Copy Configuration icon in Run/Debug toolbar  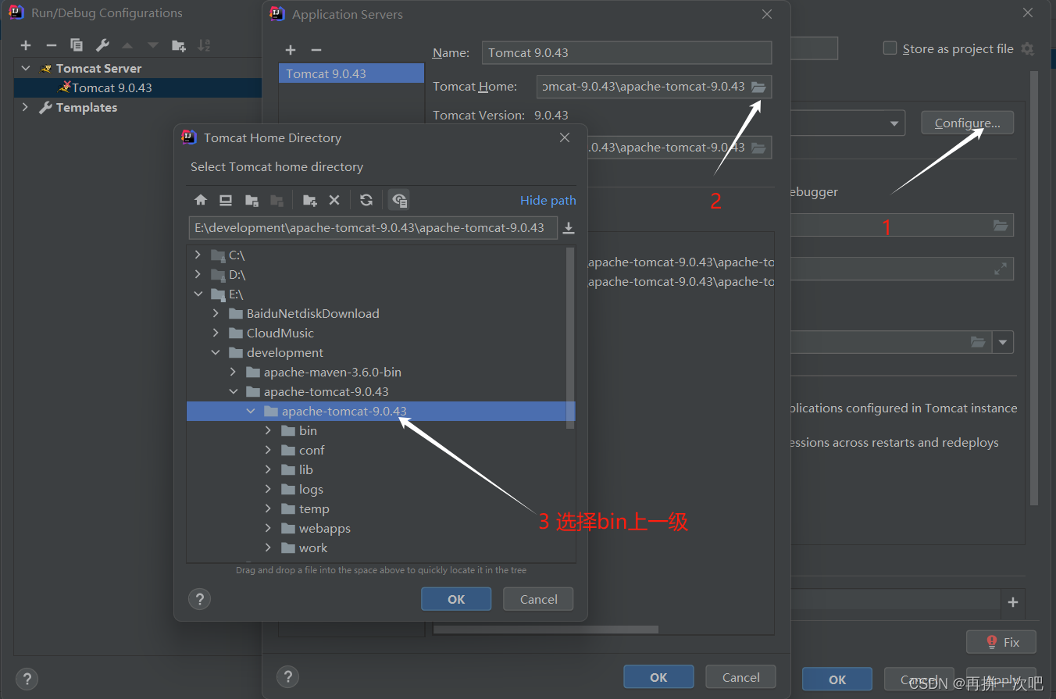[x=77, y=45]
